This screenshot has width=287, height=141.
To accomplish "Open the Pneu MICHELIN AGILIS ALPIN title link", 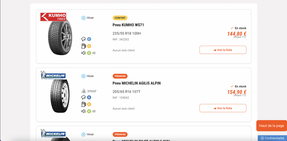I will (136, 83).
